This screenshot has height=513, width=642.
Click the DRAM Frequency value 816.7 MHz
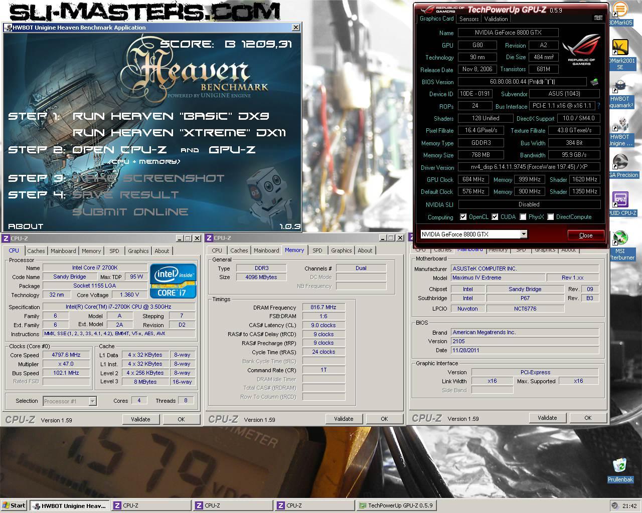(324, 307)
